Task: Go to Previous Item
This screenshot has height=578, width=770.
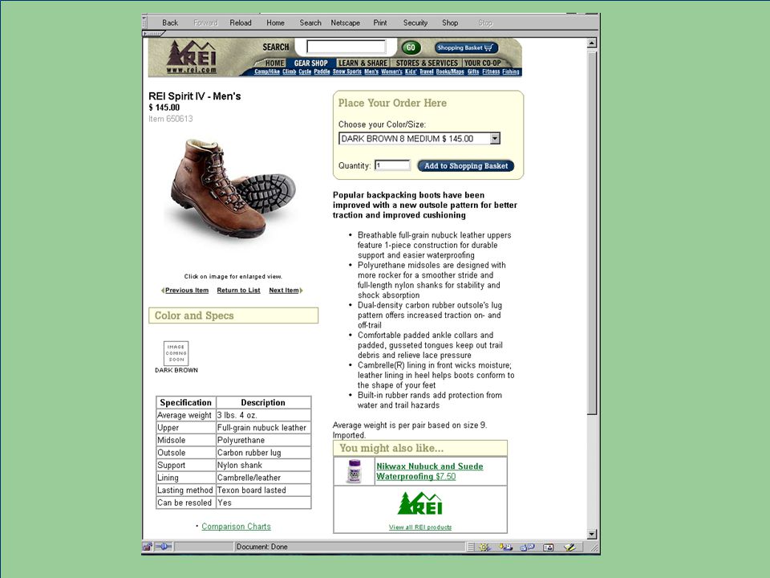Action: [x=187, y=290]
